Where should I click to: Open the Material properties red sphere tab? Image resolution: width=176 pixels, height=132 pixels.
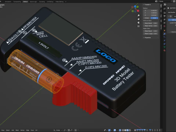click(x=165, y=51)
